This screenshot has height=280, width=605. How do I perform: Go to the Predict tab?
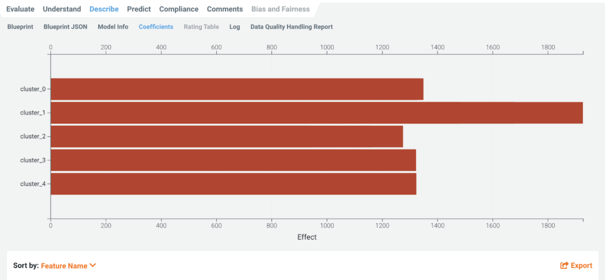pos(139,9)
